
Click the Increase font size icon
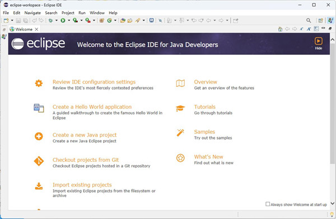(x=309, y=29)
